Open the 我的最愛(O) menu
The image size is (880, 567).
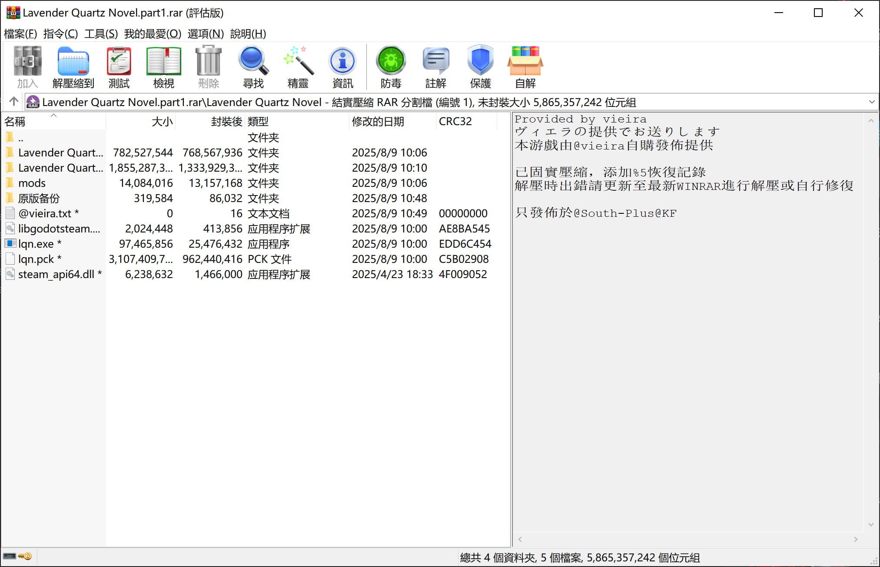pos(153,34)
